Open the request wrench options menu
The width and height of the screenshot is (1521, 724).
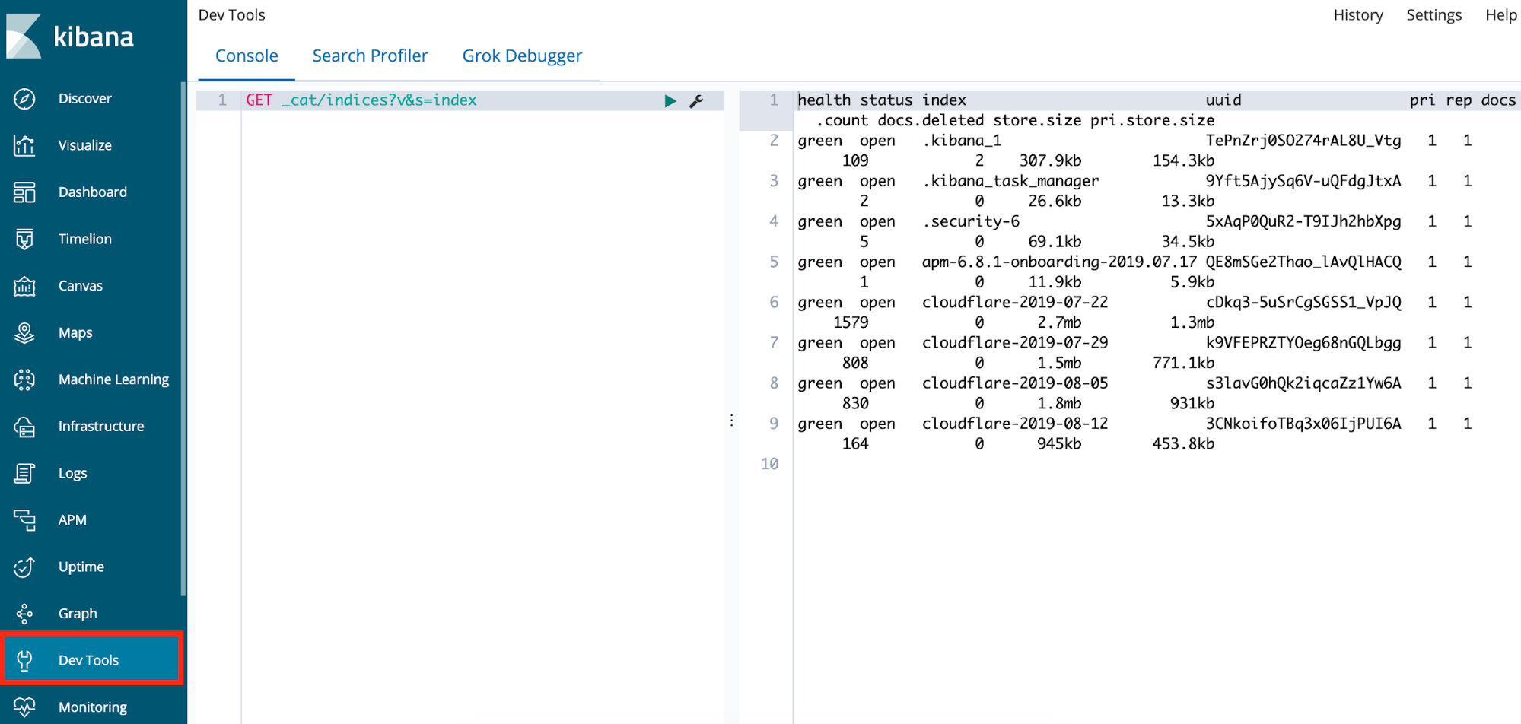coord(697,100)
